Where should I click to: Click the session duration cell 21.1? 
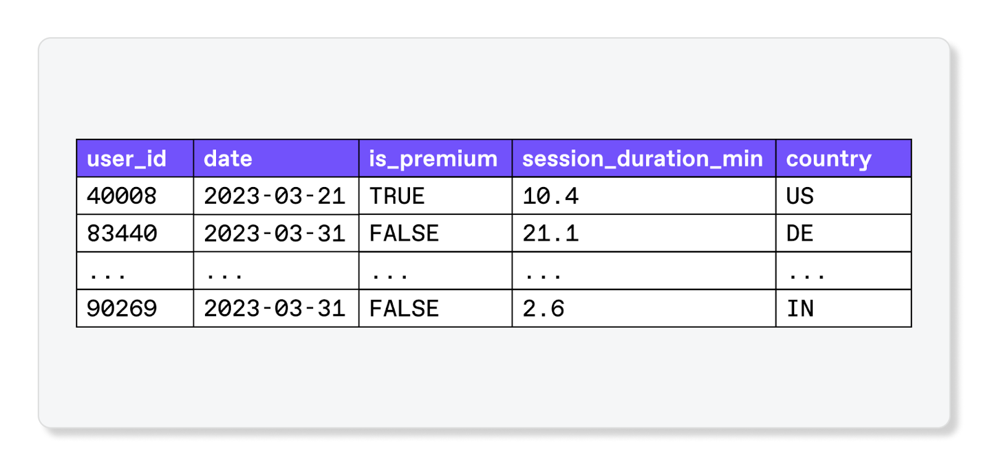550,233
